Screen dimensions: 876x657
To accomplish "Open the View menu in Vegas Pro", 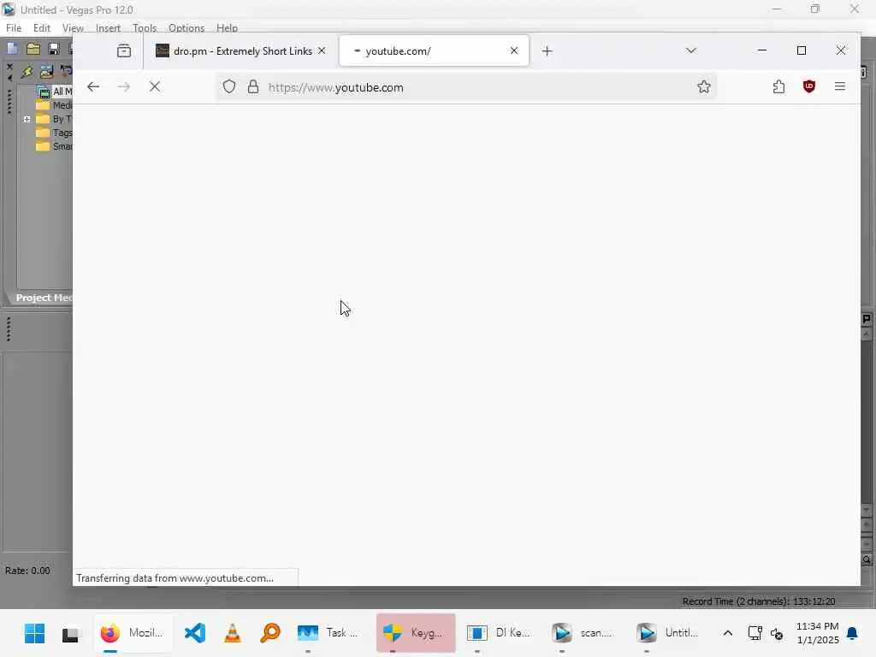I will click(73, 28).
